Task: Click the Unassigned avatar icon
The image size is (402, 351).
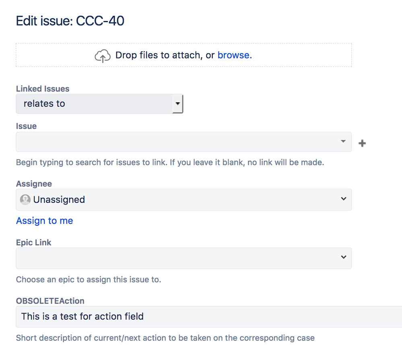Action: (x=25, y=200)
